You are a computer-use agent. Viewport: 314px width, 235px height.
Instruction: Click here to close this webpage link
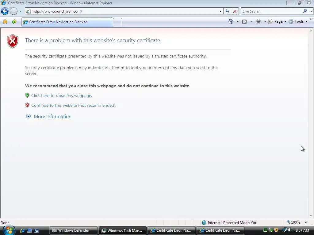tap(62, 95)
